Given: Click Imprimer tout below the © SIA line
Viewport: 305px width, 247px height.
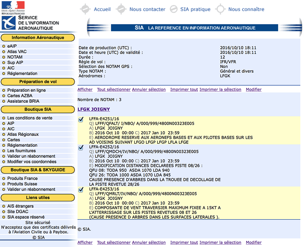Looking at the screenshot, I should click(184, 242).
